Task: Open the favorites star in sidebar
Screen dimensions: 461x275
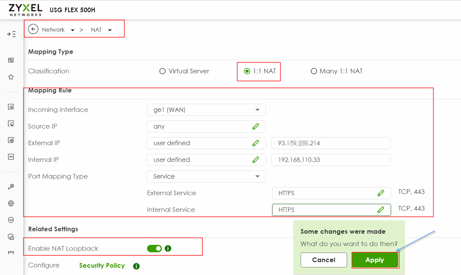Action: click(11, 77)
